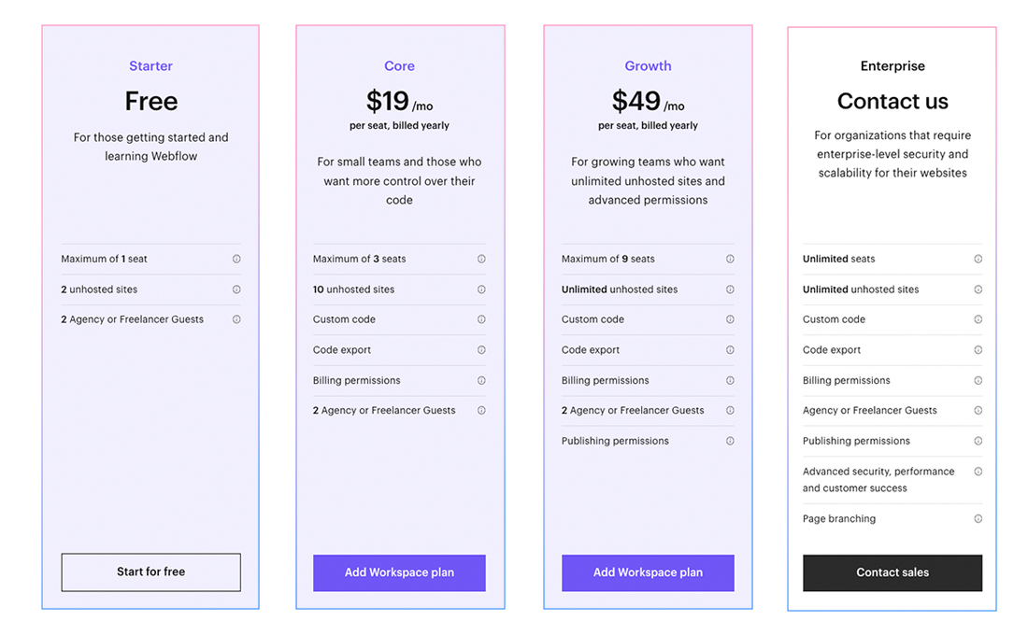Screen dimensions: 1028x635
Task: Open info tooltip for Core Code export
Action: tap(481, 350)
